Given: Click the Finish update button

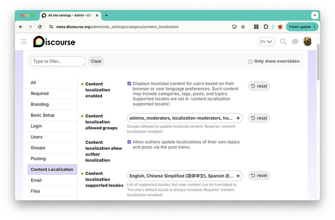Looking at the screenshot, I should (301, 27).
